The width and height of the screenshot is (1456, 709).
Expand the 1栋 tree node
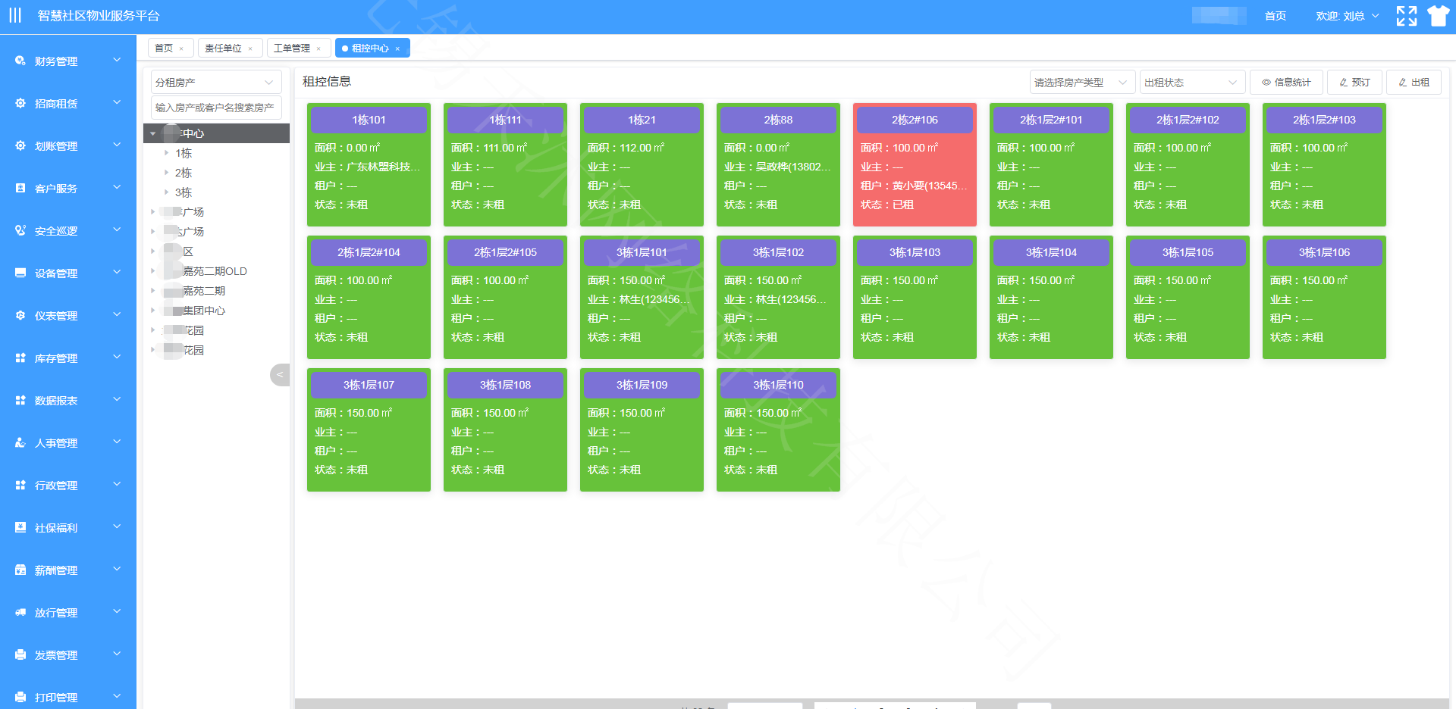coord(167,153)
